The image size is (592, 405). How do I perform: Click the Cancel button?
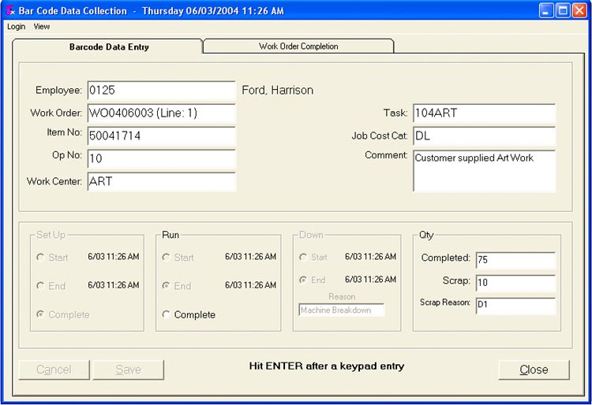[x=54, y=370]
